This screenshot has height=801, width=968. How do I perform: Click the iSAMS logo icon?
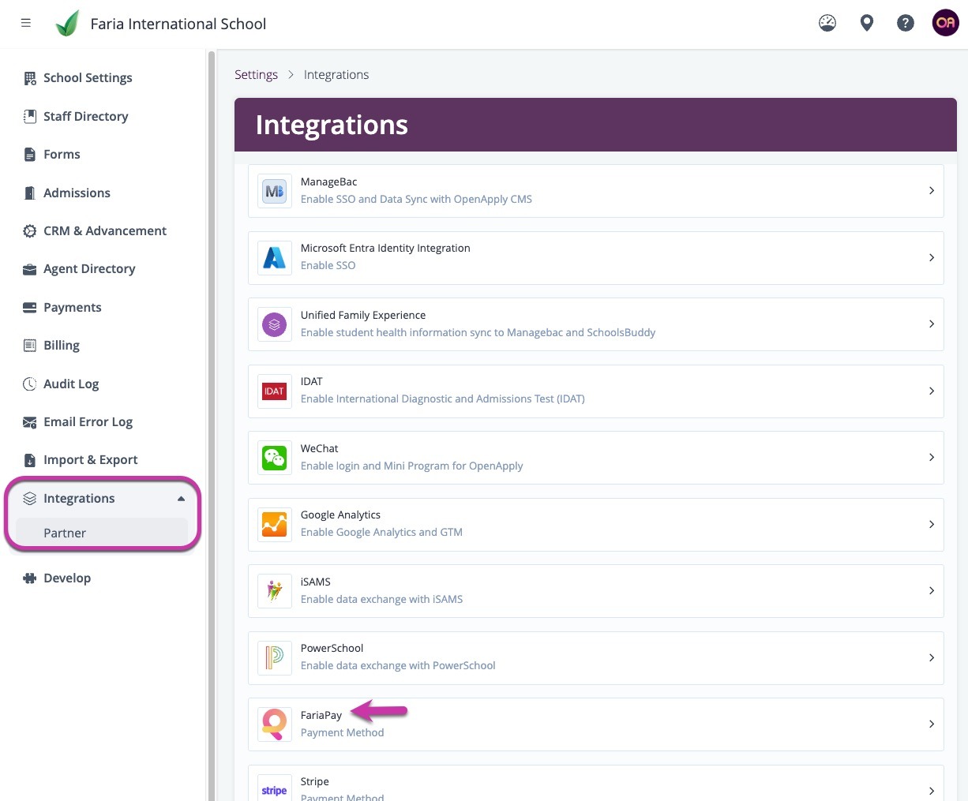pyautogui.click(x=274, y=591)
